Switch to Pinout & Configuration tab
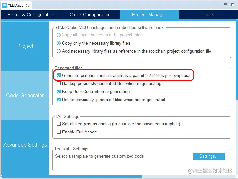The width and height of the screenshot is (238, 179). (31, 15)
